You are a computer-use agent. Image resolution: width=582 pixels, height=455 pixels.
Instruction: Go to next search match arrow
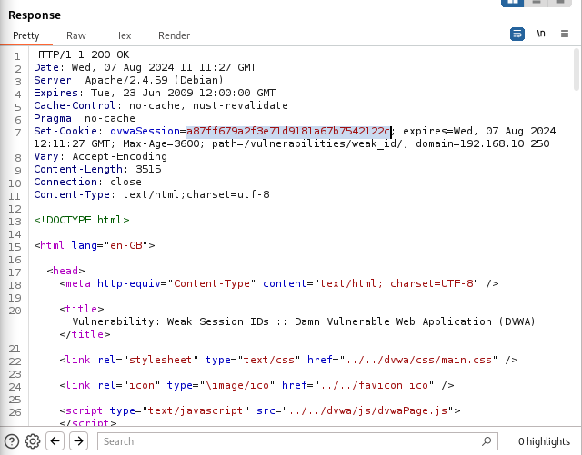(x=78, y=440)
